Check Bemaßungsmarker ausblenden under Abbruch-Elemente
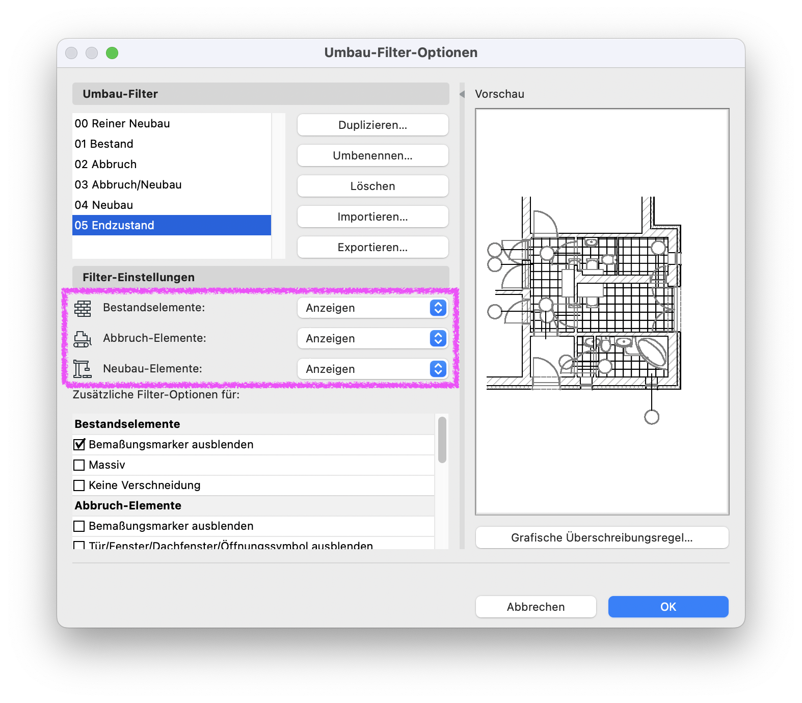 pos(79,526)
